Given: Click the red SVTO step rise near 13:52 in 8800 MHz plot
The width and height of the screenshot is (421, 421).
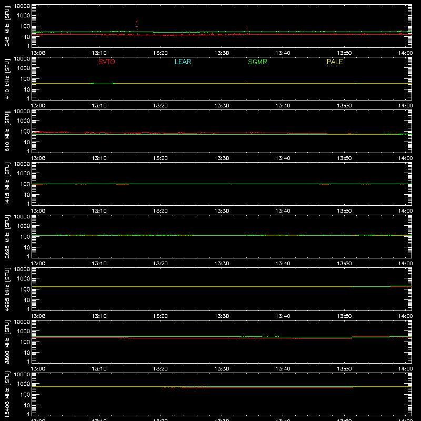Looking at the screenshot, I should (x=352, y=338).
